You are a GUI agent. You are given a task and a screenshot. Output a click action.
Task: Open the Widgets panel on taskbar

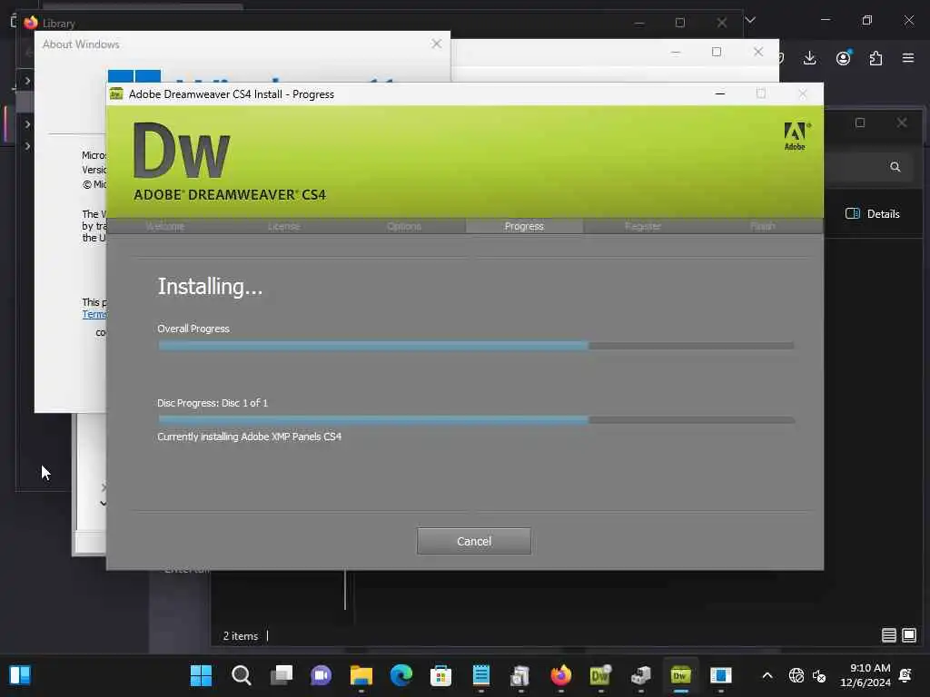[20, 675]
